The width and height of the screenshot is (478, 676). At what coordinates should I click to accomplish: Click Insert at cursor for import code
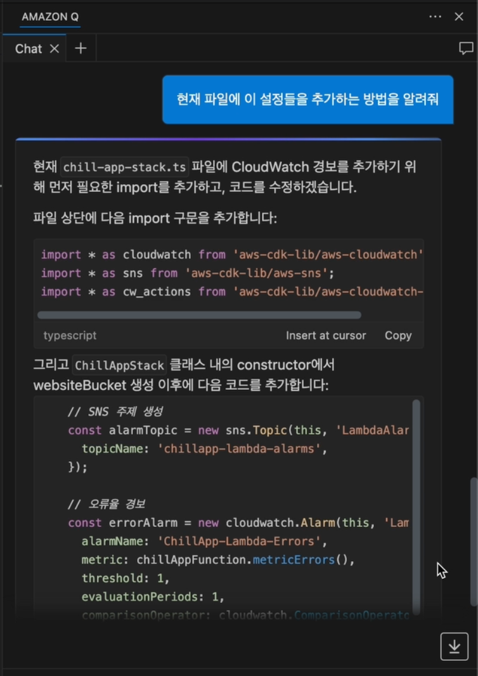(326, 335)
